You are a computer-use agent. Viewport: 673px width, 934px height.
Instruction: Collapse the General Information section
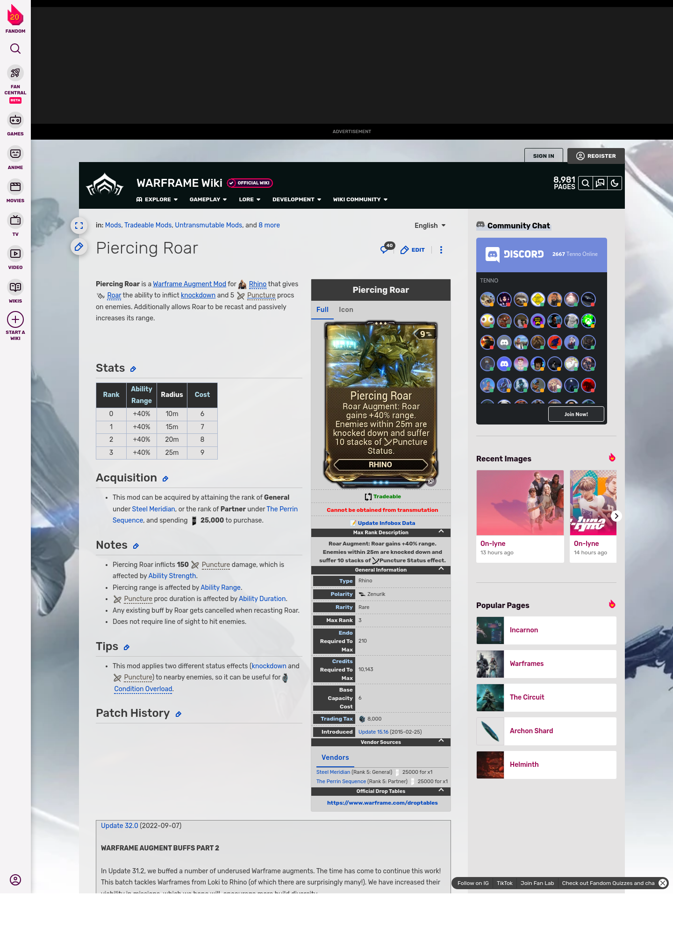441,569
